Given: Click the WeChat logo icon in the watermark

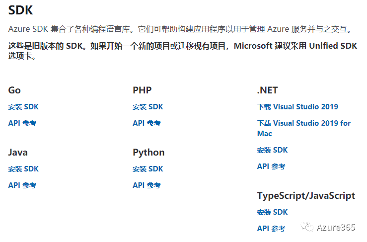Looking at the screenshot, I should click(309, 227).
